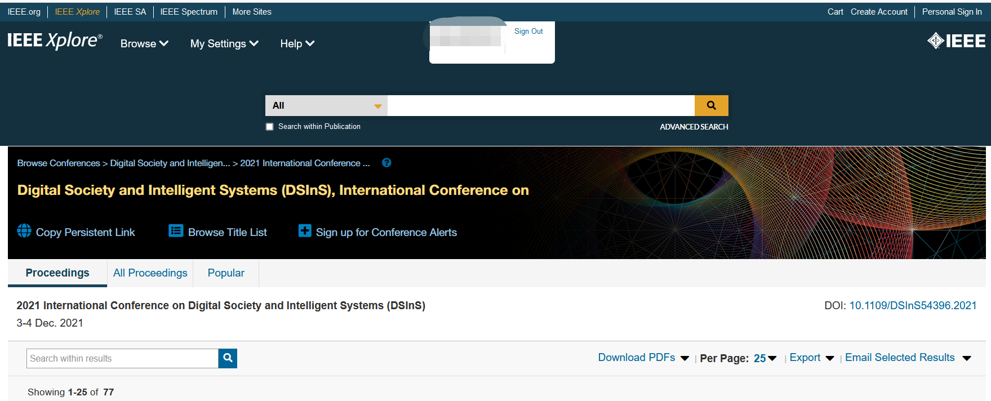Open the Browse menu
The height and width of the screenshot is (401, 991).
[144, 43]
